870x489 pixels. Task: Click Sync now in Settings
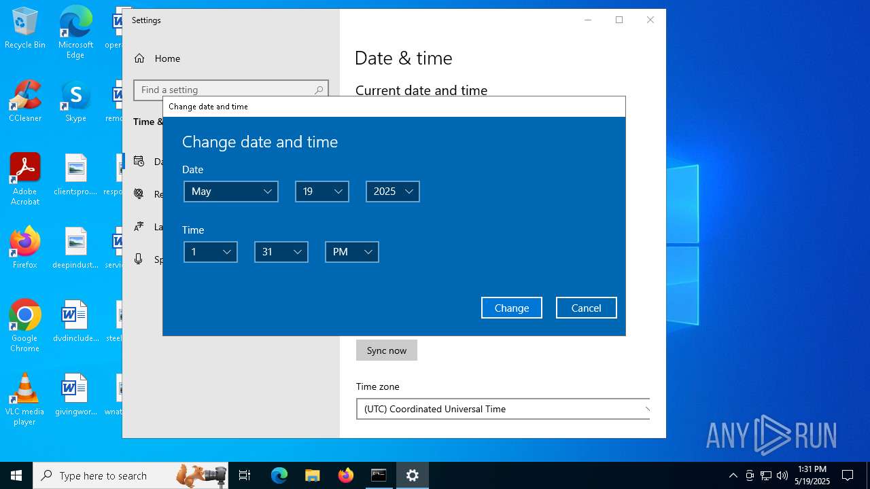point(387,350)
